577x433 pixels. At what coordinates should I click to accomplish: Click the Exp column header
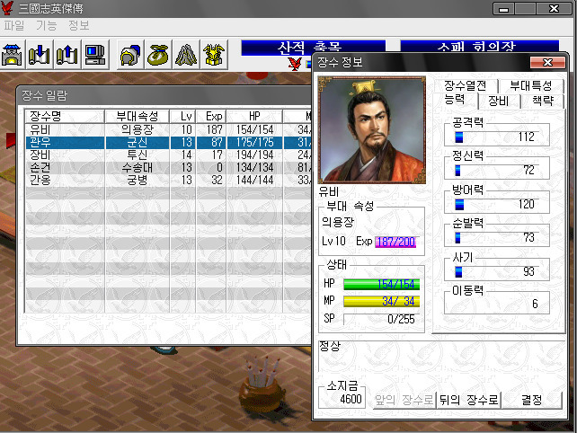pyautogui.click(x=211, y=116)
